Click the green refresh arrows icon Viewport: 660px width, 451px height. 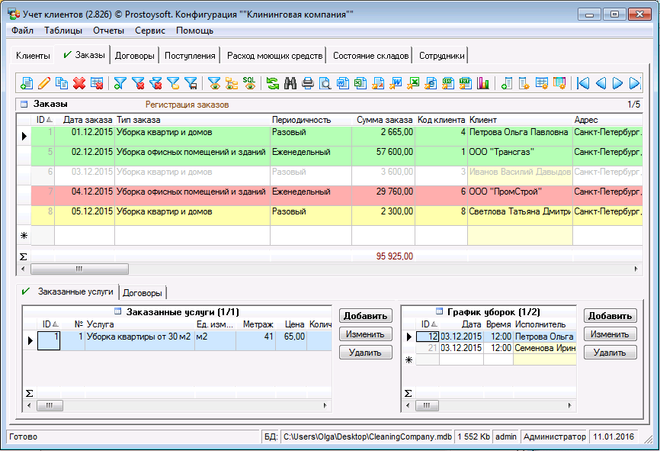click(x=272, y=82)
